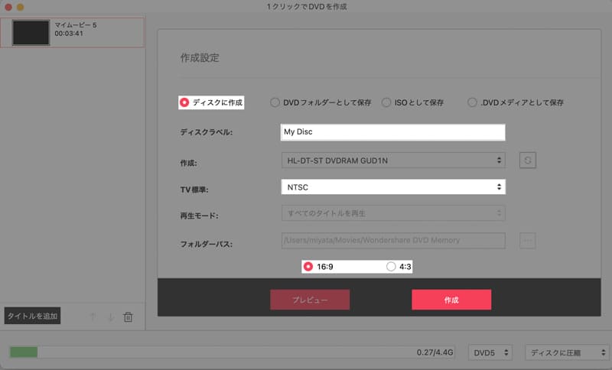Click the yellow minimize window button

point(21,7)
